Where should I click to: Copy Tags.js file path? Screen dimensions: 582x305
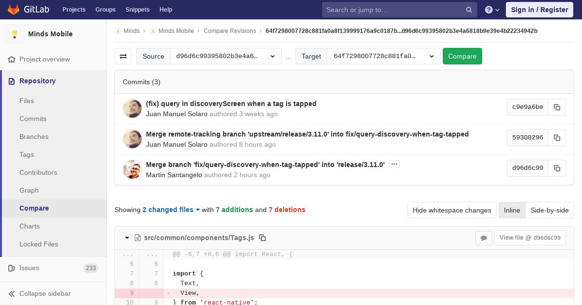[x=262, y=238]
